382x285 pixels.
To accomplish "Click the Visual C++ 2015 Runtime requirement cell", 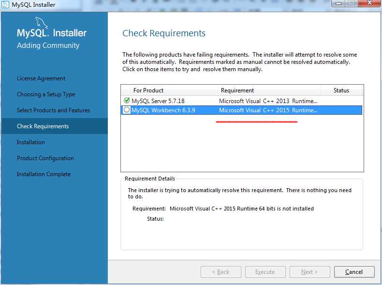I will click(268, 110).
